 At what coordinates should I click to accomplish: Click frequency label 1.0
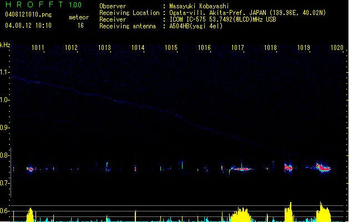pyautogui.click(x=4, y=100)
